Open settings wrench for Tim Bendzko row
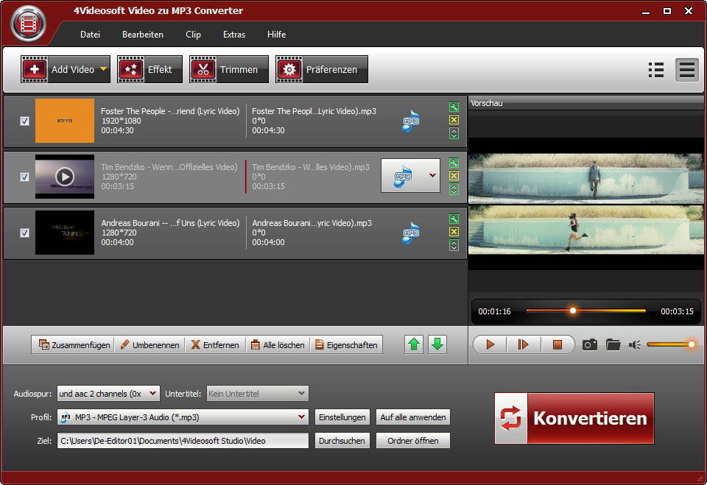This screenshot has height=485, width=707. point(454,163)
